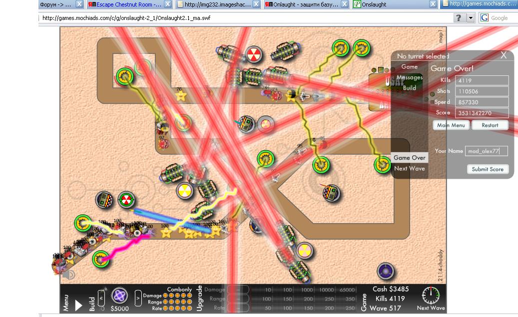
Task: Open the Build section label in bottom bar
Action: 92,304
